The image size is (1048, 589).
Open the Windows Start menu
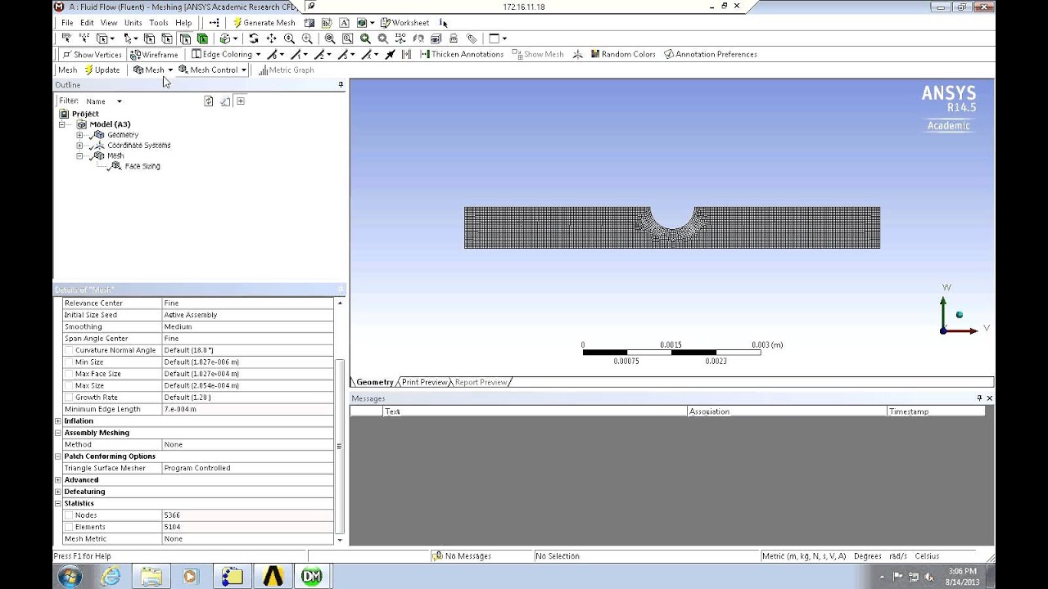(x=70, y=576)
